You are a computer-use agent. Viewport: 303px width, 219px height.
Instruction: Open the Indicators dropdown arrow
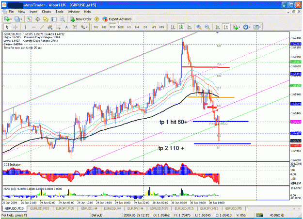(239, 28)
